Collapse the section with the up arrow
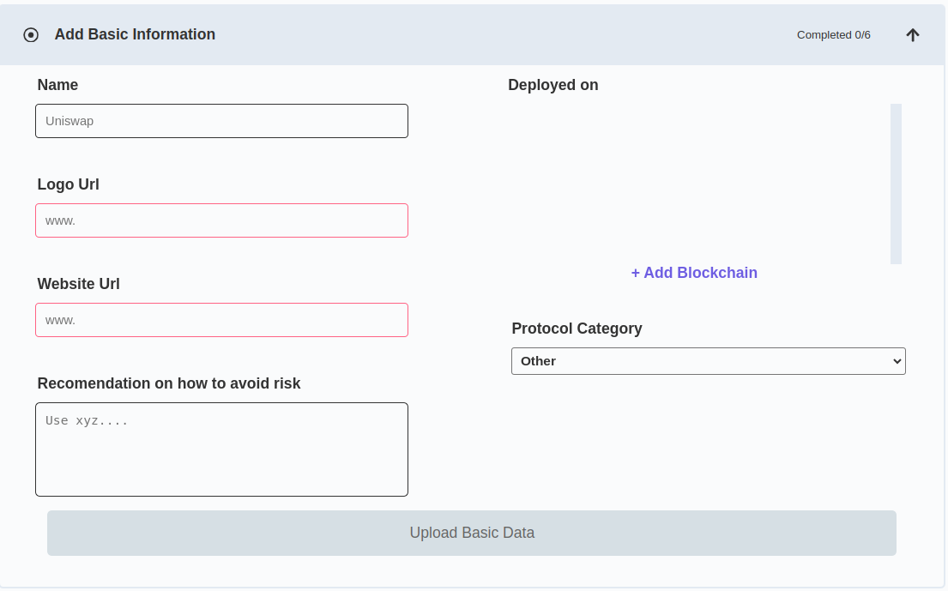 click(x=912, y=35)
